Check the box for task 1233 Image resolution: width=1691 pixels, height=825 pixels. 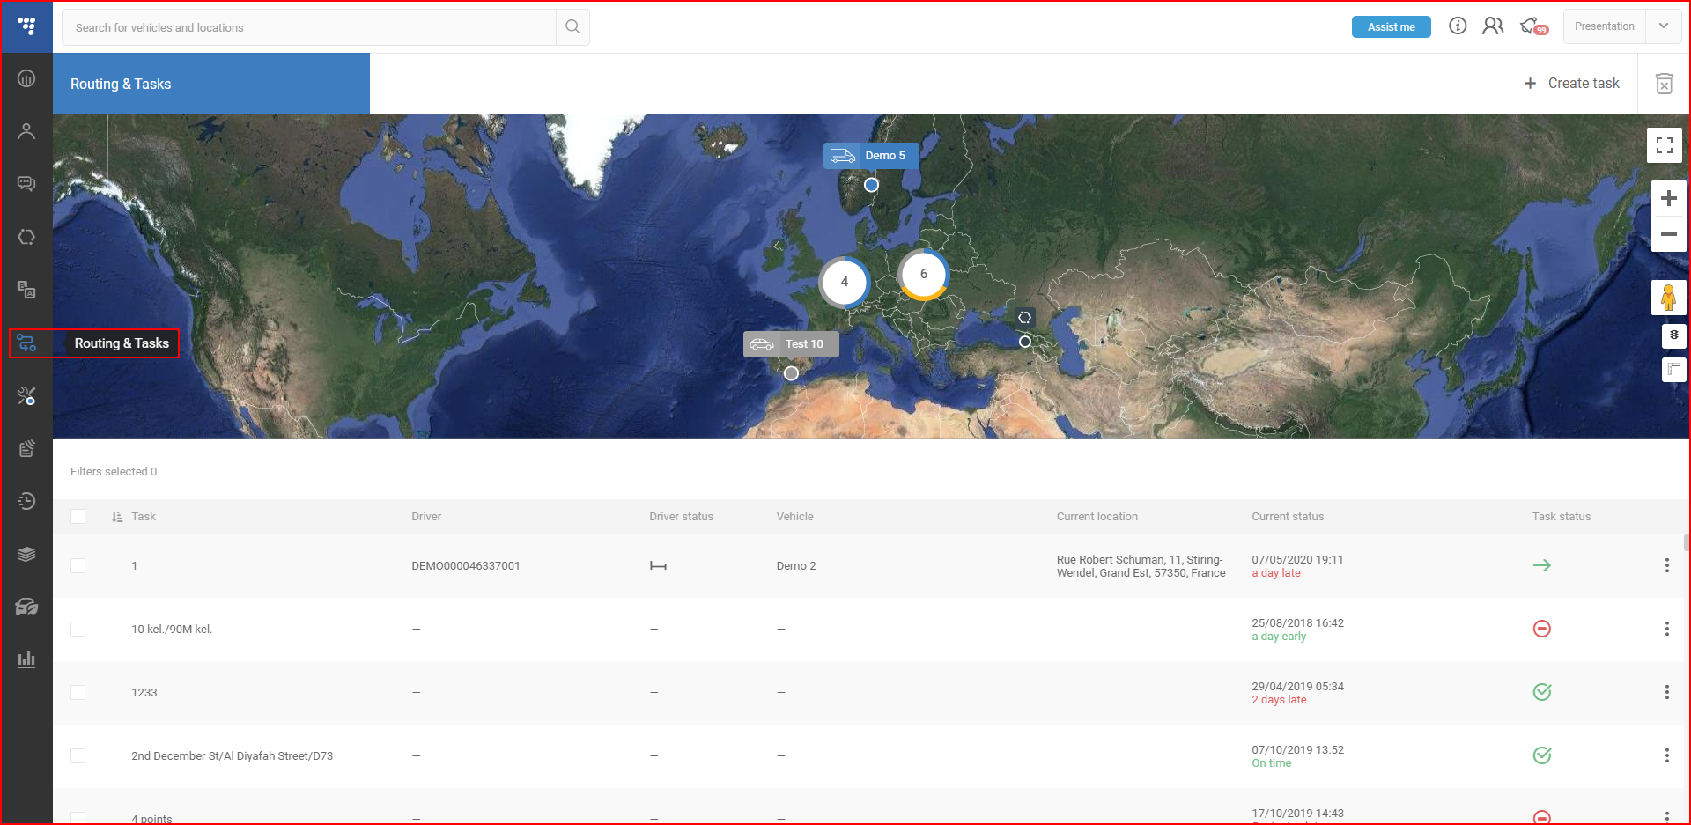click(78, 693)
